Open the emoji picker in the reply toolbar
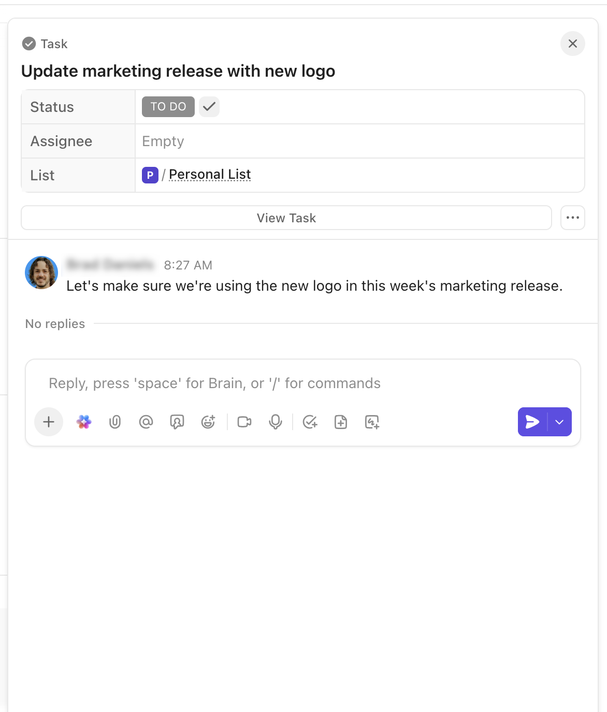Viewport: 607px width, 712px height. pos(208,422)
